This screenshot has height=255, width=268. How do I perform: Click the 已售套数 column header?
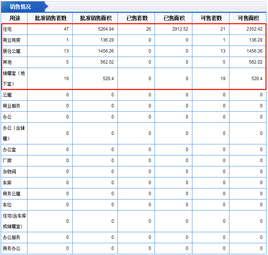pos(137,18)
